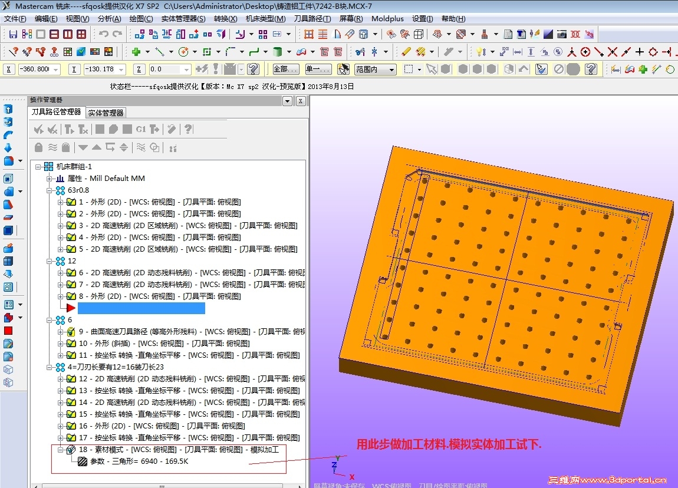Collapse the 4=刀刃长要有12=16装刀长23 group
This screenshot has height=488, width=678.
click(50, 367)
